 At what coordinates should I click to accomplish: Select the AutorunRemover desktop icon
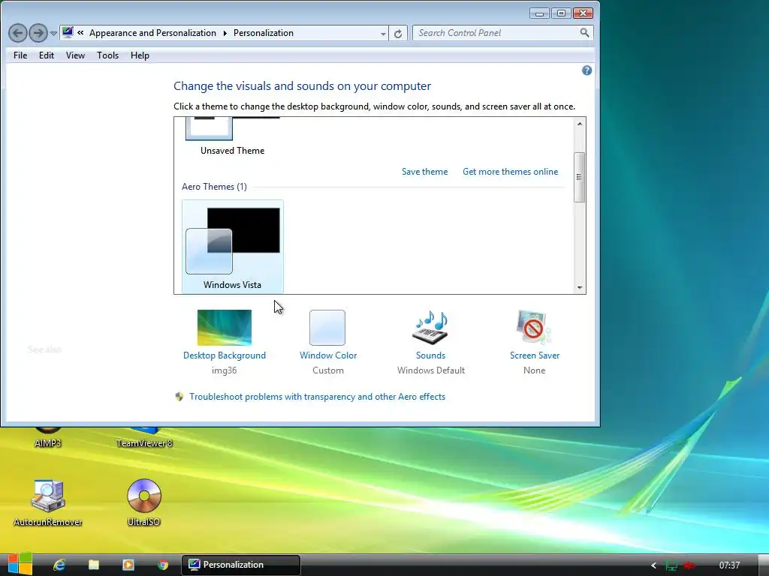[47, 502]
